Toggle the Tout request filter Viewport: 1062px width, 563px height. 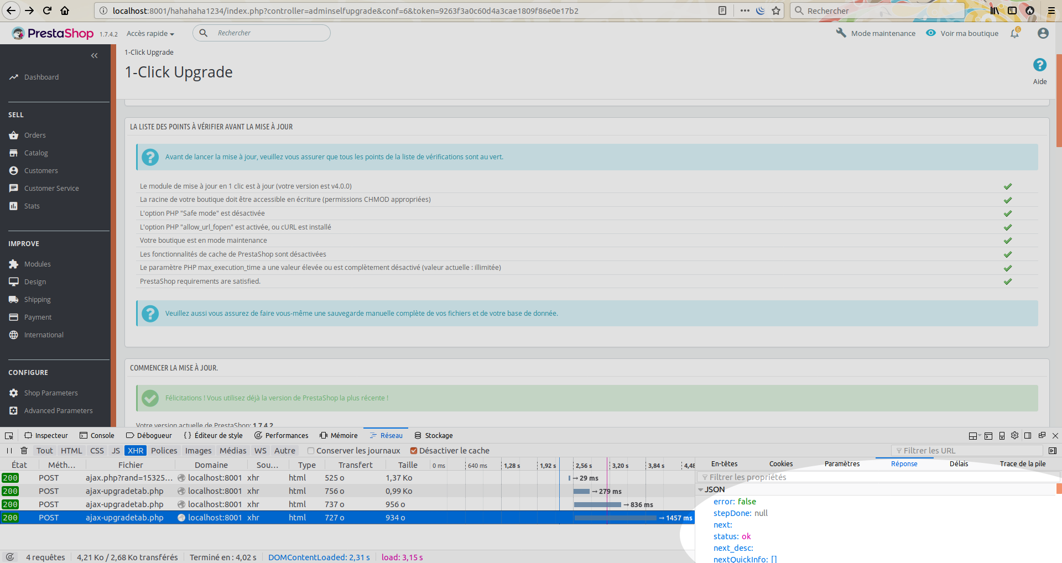coord(45,451)
